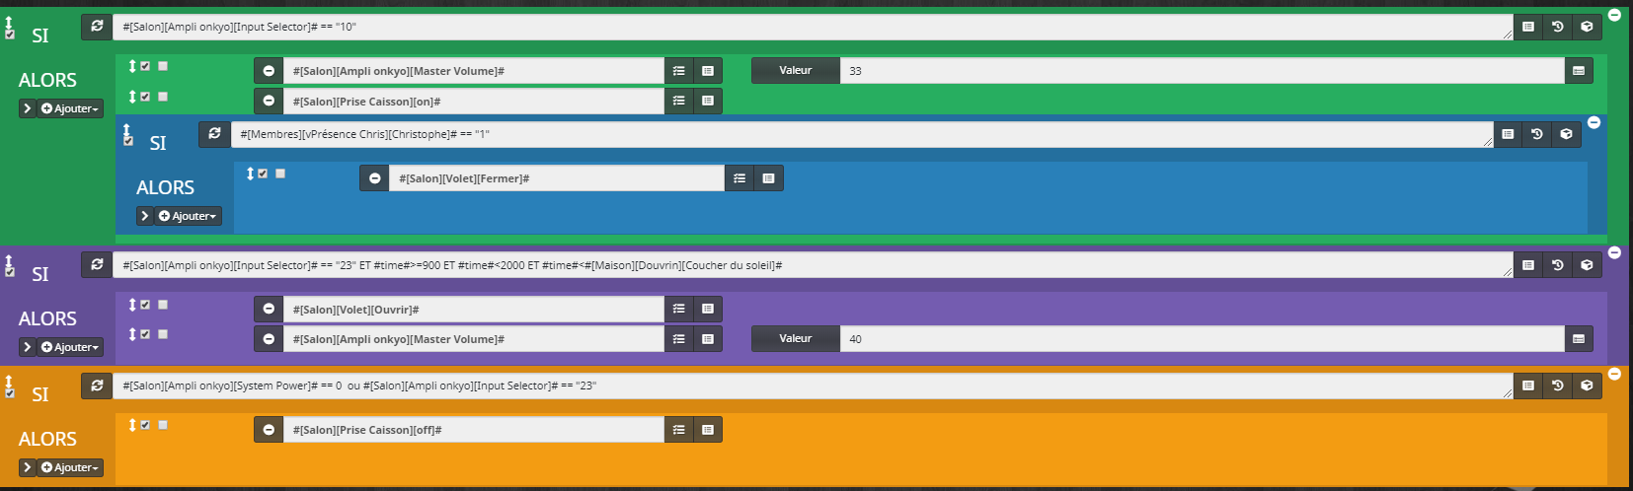Click the checklist icon beside Volet Ouvrir action
1633x491 pixels.
678,310
